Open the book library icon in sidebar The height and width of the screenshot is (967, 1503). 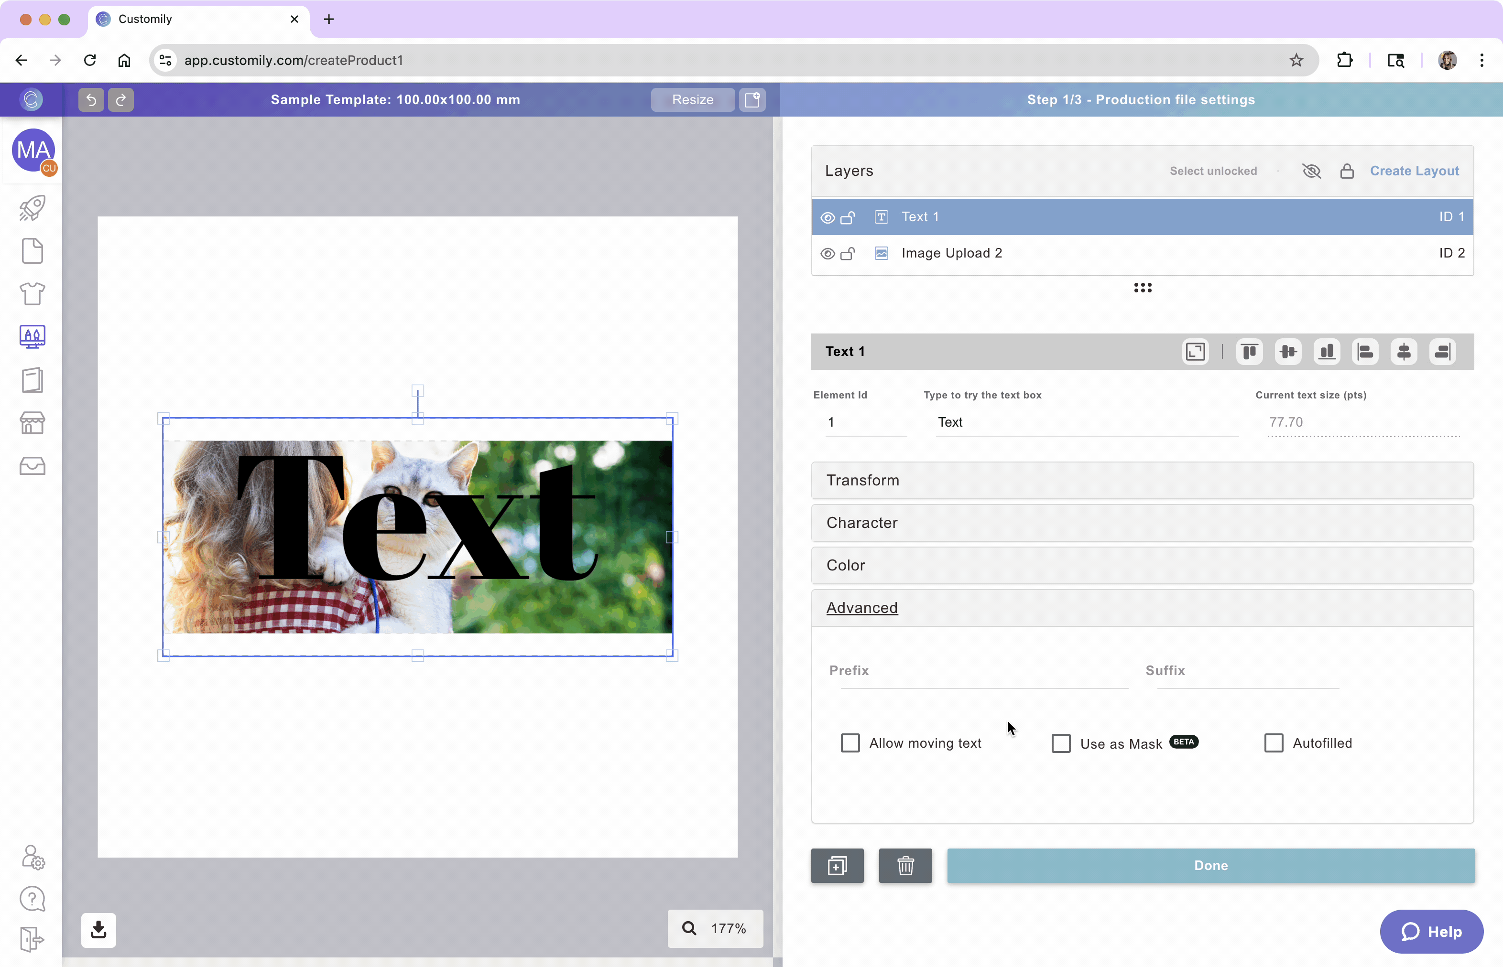pyautogui.click(x=32, y=380)
